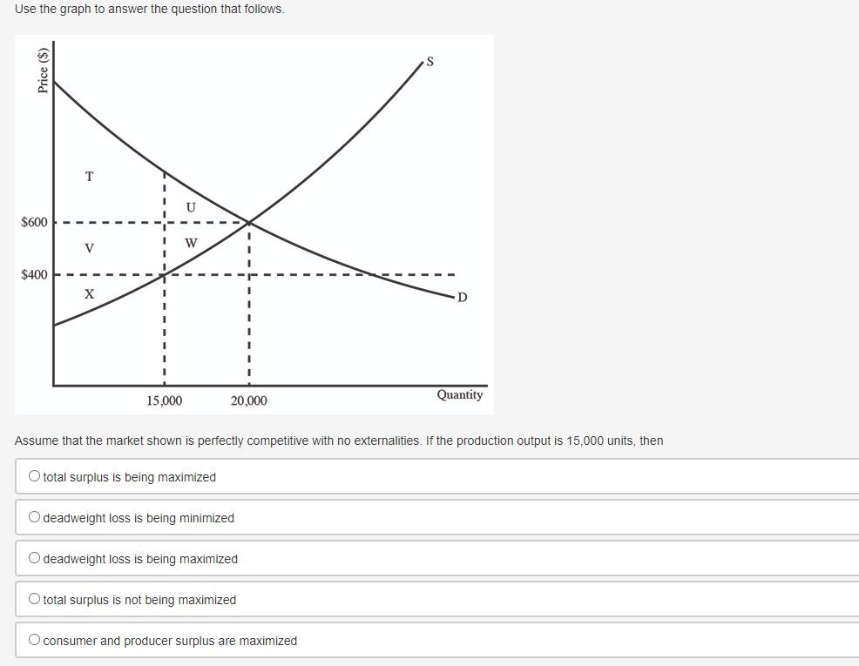859x666 pixels.
Task: Select radio option 'deadweight loss is being maximized'
Action: point(33,558)
